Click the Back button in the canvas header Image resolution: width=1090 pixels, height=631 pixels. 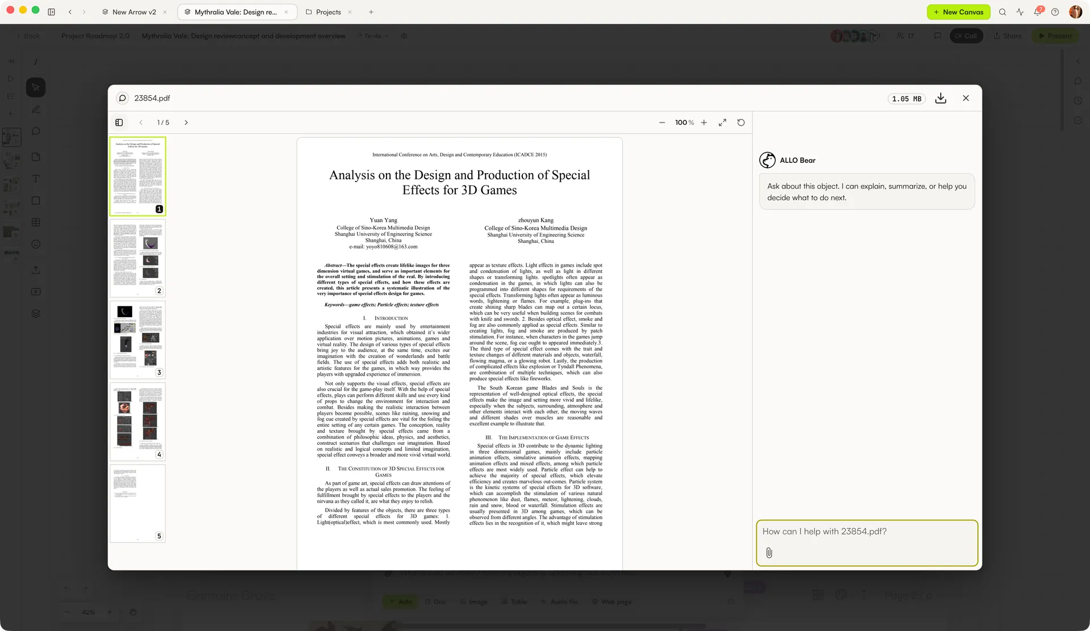click(28, 36)
